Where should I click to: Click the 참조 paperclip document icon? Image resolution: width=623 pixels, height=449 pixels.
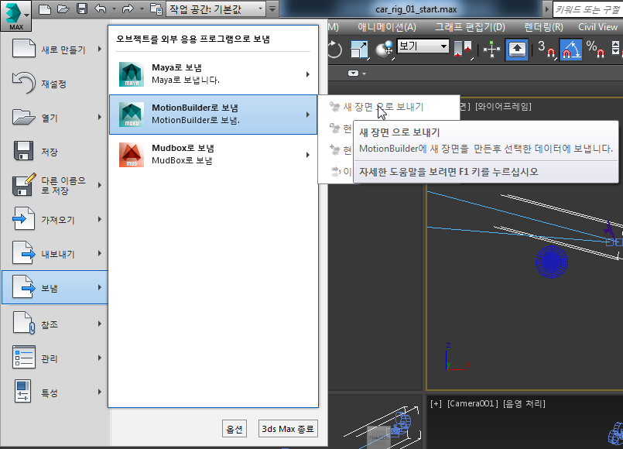24,323
